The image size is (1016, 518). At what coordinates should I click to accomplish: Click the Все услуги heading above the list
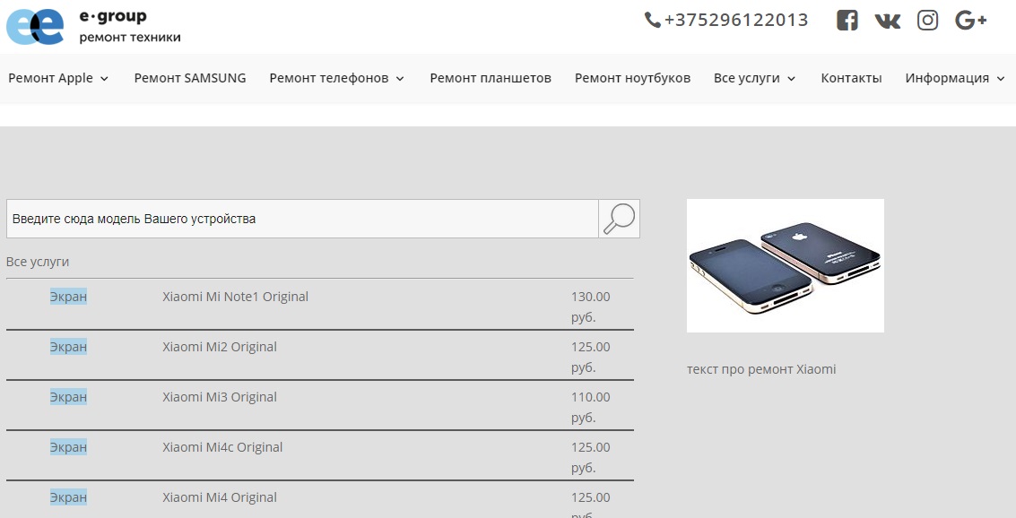tap(38, 263)
